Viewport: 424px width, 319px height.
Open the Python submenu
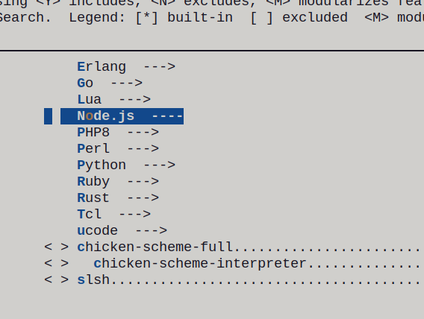coord(126,165)
